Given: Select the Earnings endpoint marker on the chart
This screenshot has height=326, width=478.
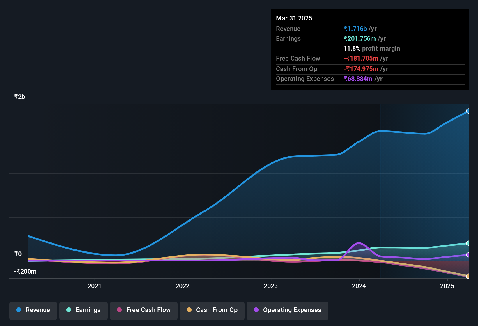Looking at the screenshot, I should (468, 243).
